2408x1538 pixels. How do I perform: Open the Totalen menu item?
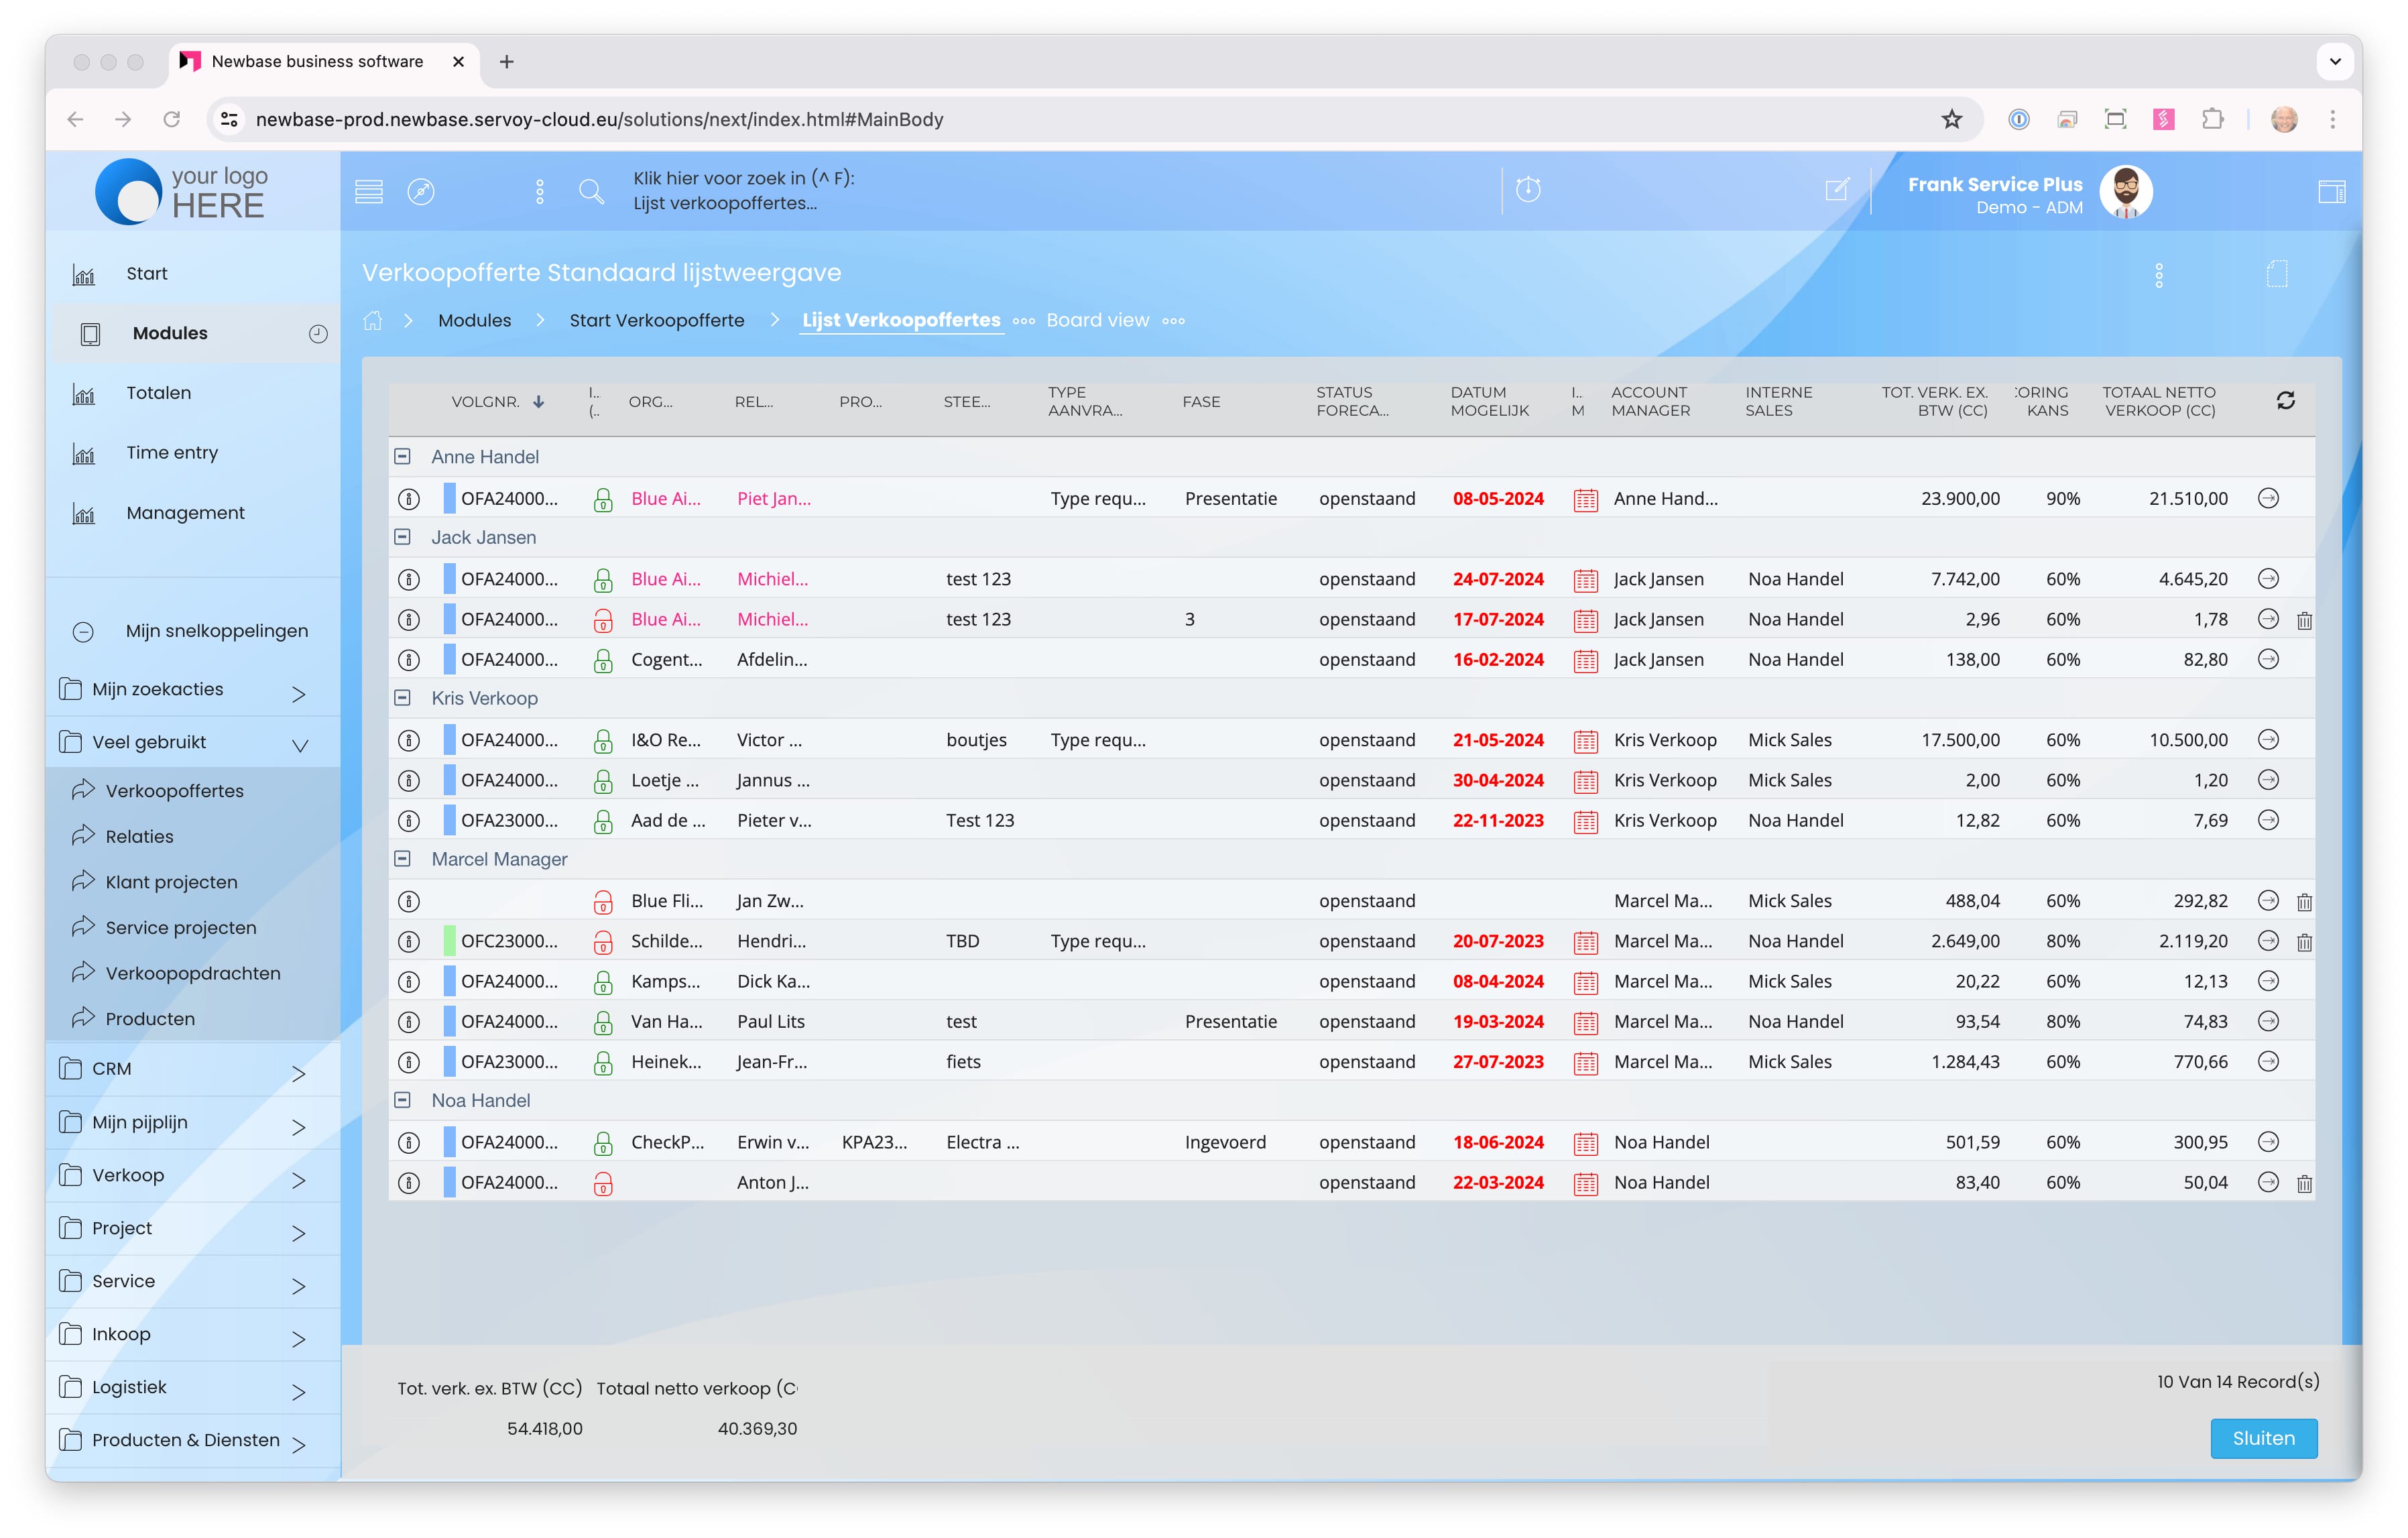coord(158,393)
